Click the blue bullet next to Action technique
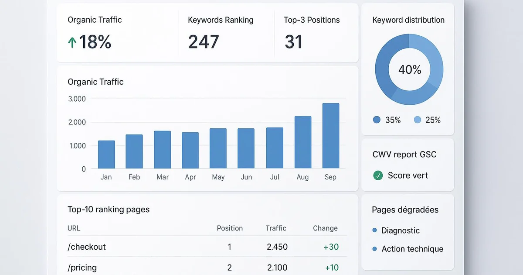This screenshot has height=275, width=523. pos(374,249)
